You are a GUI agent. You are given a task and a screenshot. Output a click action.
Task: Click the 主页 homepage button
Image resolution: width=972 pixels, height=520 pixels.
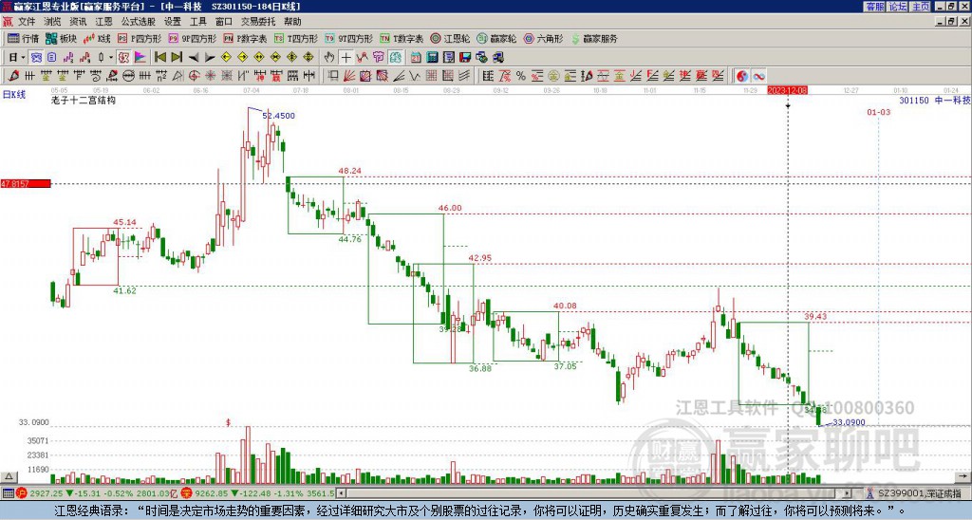coord(920,7)
